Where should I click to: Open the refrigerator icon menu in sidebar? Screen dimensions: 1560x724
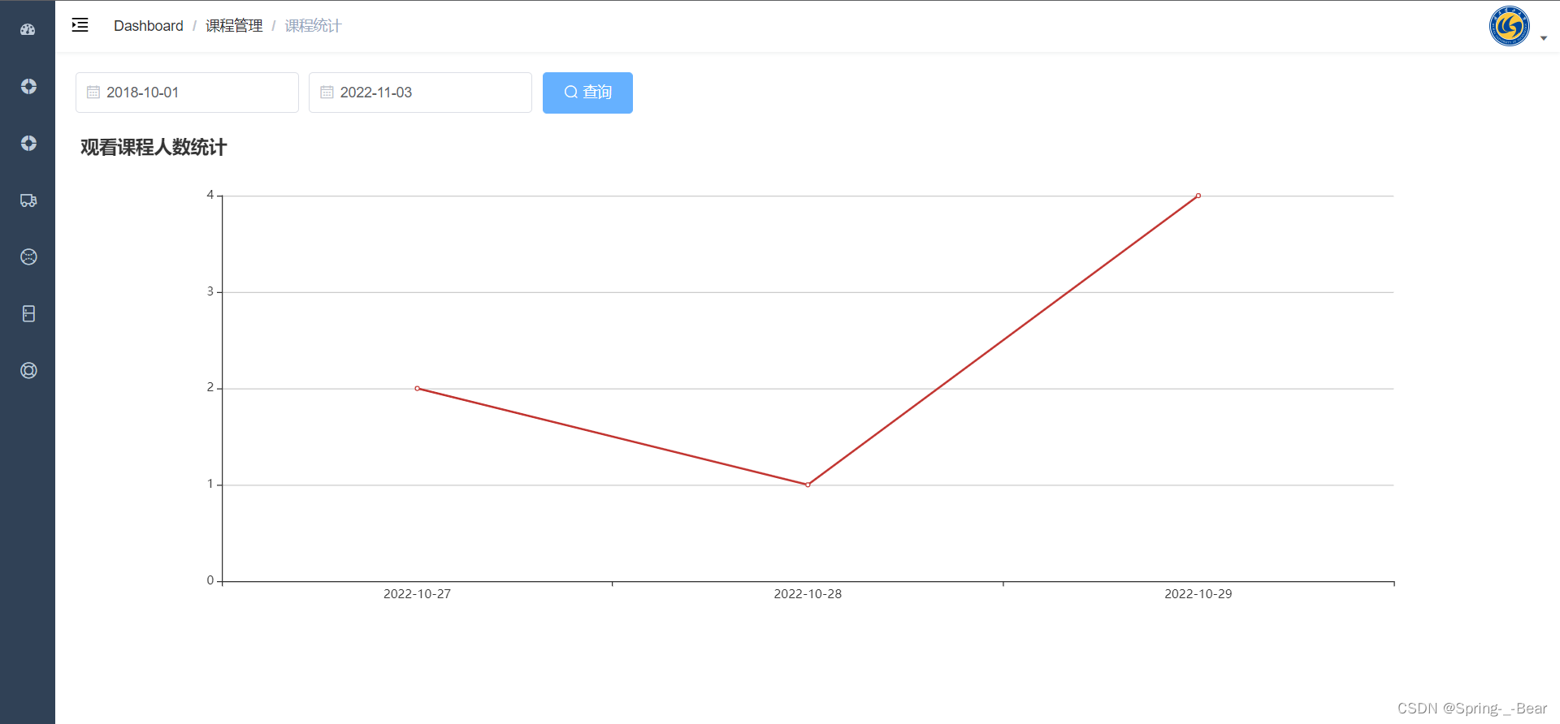[x=28, y=314]
